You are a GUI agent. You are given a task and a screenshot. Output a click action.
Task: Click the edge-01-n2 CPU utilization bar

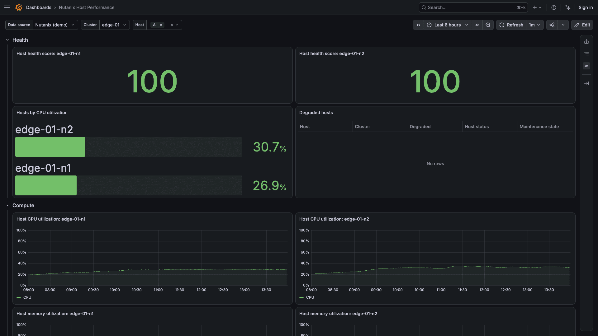[50, 147]
